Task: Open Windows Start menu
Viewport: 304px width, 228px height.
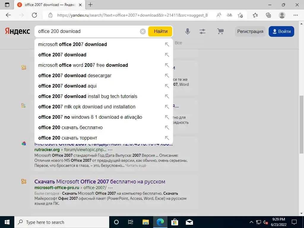Action: [x=7, y=222]
